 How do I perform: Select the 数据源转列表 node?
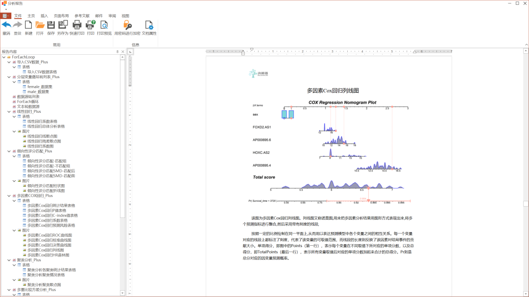click(x=28, y=97)
